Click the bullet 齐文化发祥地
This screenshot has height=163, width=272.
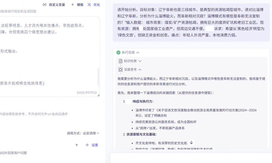[x=161, y=143]
